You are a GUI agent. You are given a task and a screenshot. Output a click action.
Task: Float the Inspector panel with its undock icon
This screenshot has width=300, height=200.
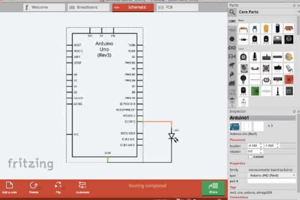click(x=294, y=111)
